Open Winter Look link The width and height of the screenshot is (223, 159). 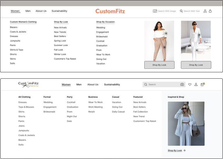[60, 54]
